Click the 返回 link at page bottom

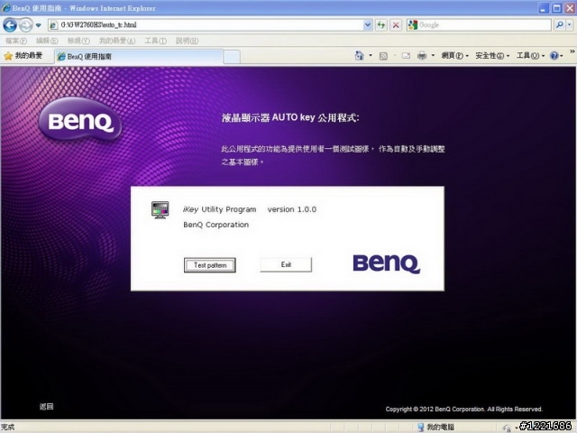click(x=46, y=407)
